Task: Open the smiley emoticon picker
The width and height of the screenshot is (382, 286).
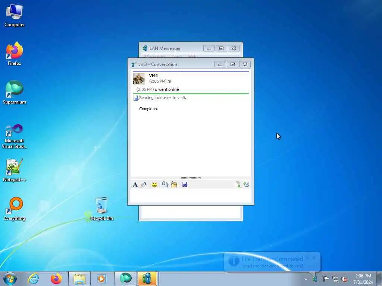Action: click(x=154, y=184)
